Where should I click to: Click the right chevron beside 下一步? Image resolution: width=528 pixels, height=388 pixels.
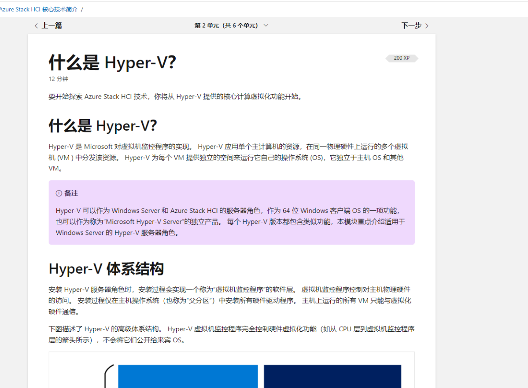click(x=426, y=26)
